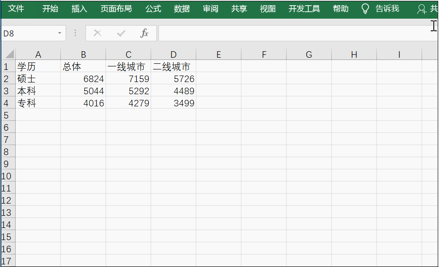Screen dimensions: 439x267
Task: Click the Name Box showing D8
Action: [x=28, y=33]
